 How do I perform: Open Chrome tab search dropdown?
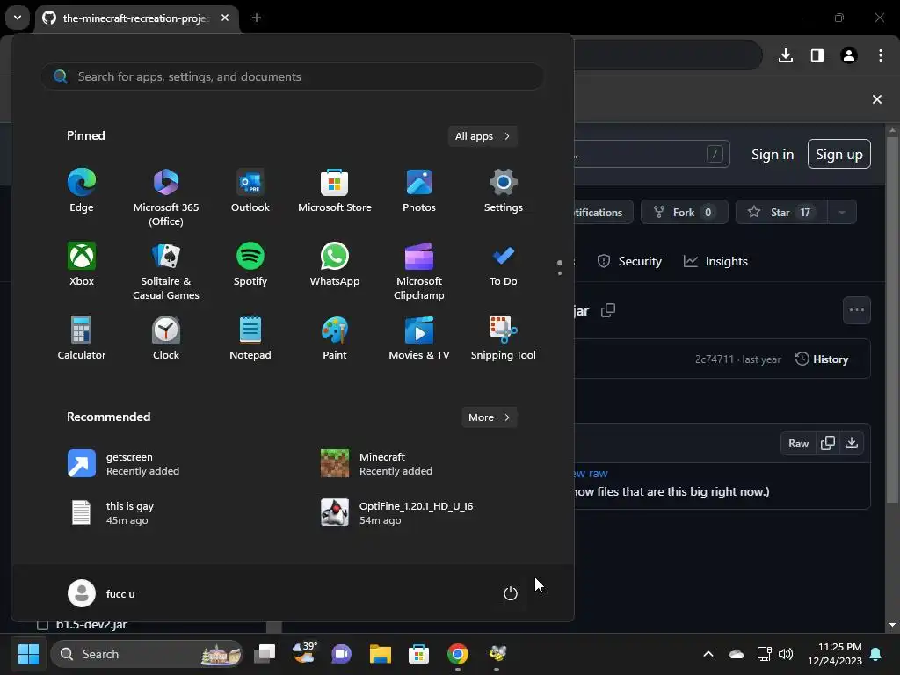18,18
